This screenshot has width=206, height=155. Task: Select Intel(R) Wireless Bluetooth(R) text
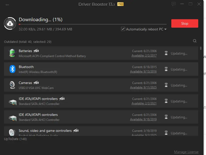pyautogui.click(x=38, y=72)
